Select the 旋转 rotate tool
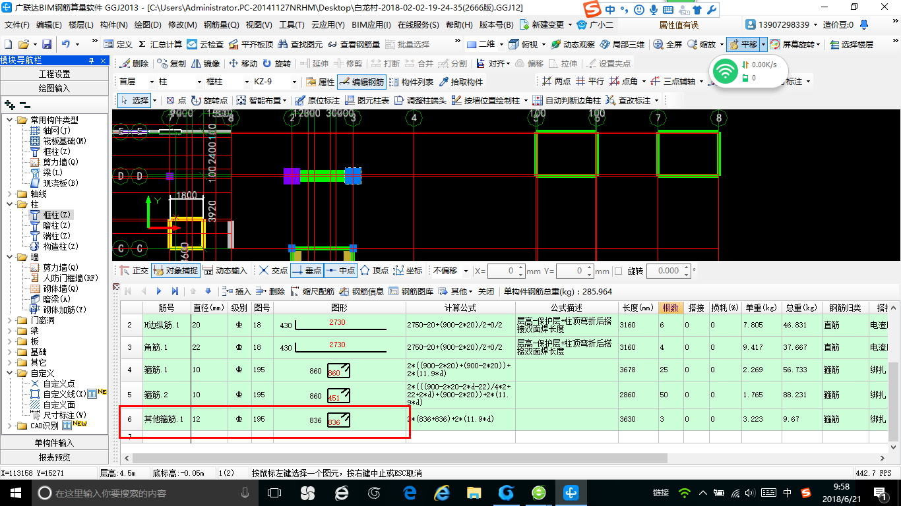This screenshot has height=506, width=901. pyautogui.click(x=276, y=63)
